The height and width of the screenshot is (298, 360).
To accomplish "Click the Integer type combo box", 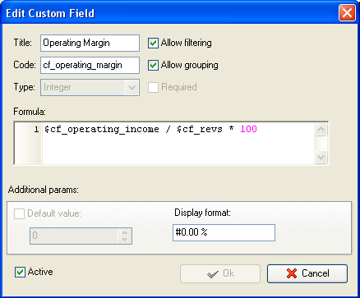I will [90, 88].
